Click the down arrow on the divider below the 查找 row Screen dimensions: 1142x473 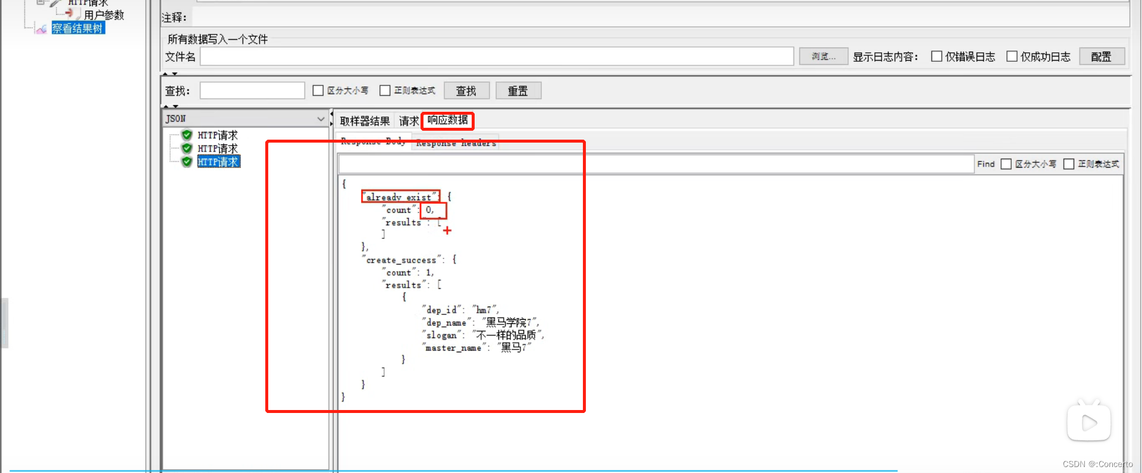174,106
